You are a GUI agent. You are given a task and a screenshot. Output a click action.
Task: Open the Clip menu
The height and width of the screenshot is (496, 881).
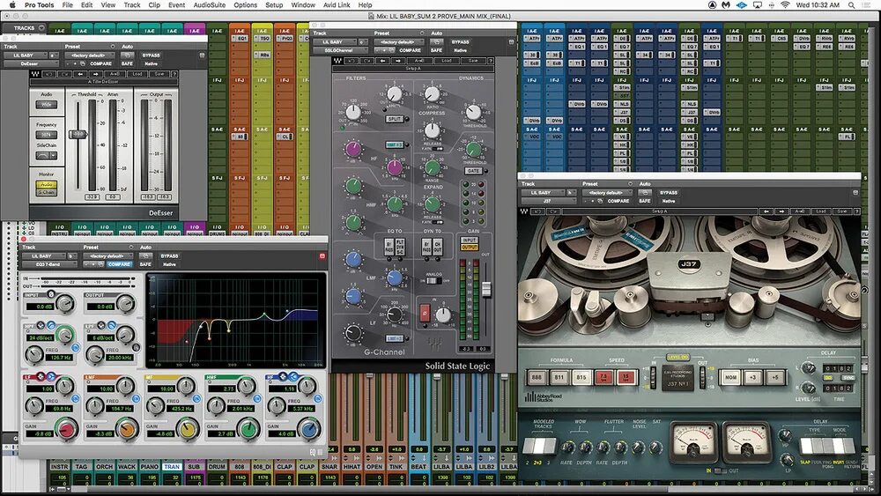tap(154, 5)
